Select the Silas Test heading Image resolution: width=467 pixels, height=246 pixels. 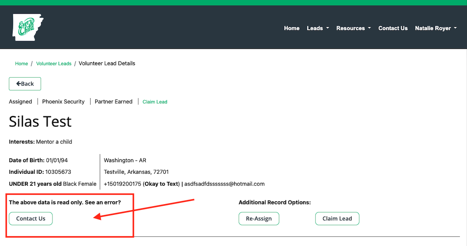(x=40, y=122)
